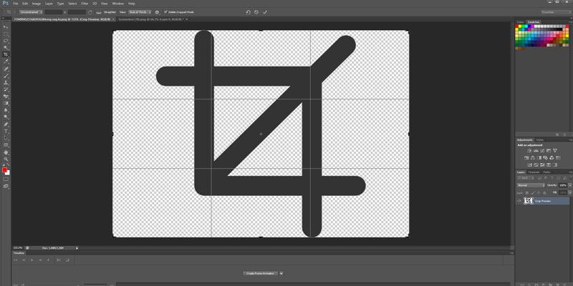
Task: Select the Healing Brush tool
Action: click(6, 69)
